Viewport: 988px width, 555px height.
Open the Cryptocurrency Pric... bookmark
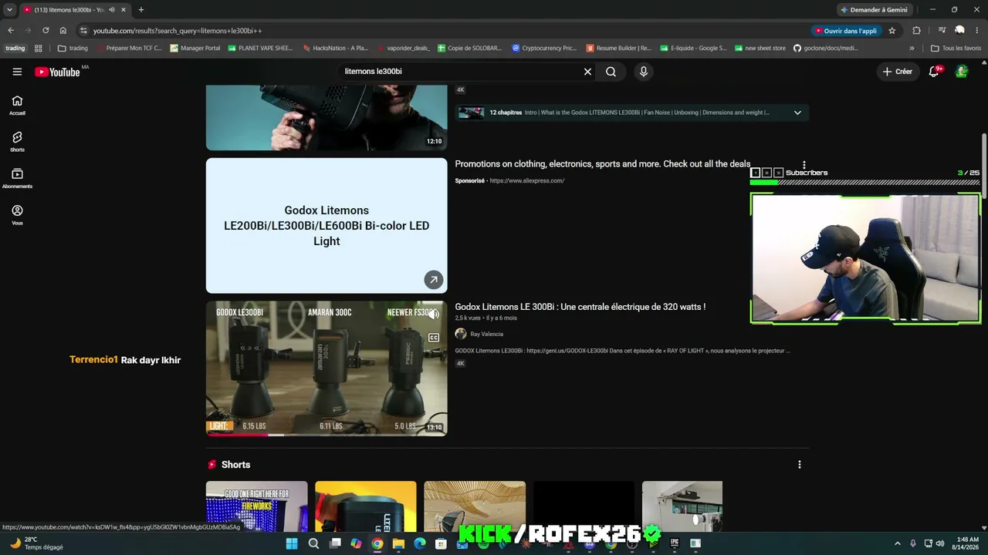544,48
